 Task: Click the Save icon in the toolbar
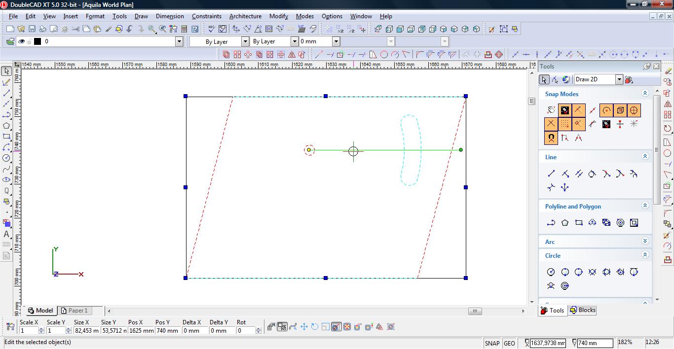point(32,29)
